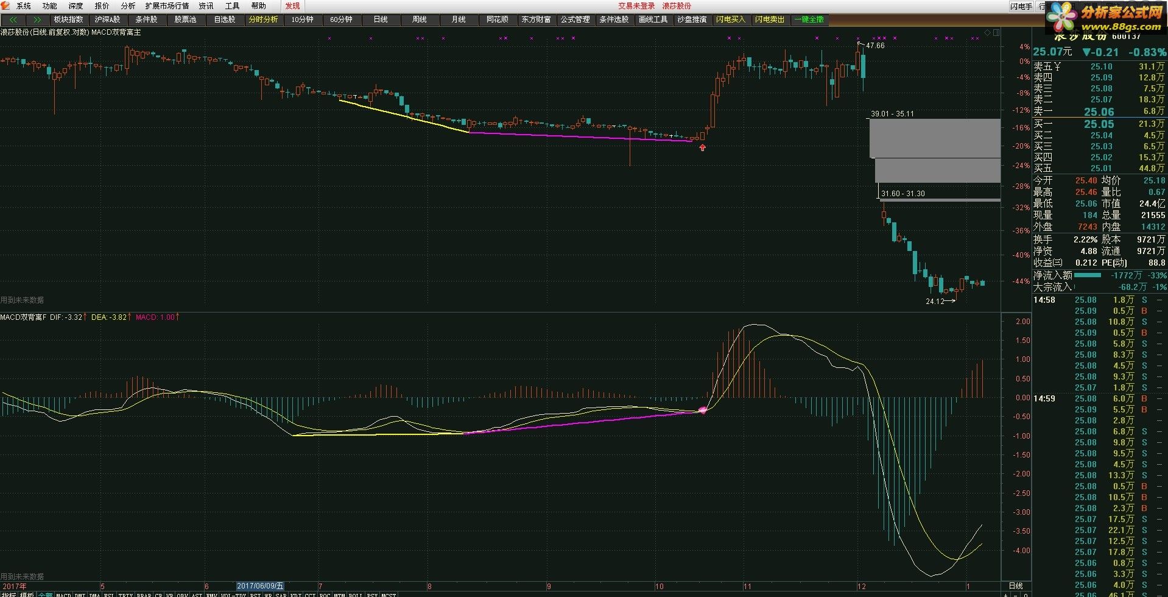Click the 卖一 price 25.06

click(1099, 111)
